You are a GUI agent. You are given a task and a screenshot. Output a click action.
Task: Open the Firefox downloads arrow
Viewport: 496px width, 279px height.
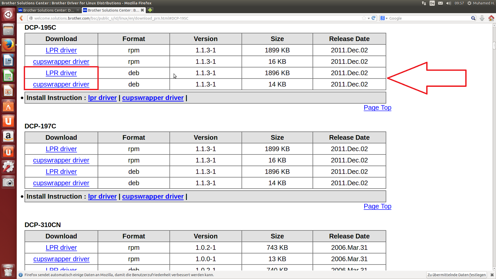coord(482,18)
